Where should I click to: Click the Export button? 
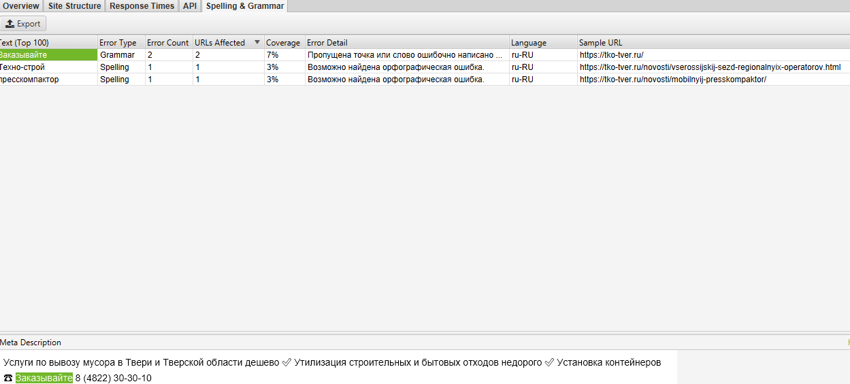(x=23, y=24)
